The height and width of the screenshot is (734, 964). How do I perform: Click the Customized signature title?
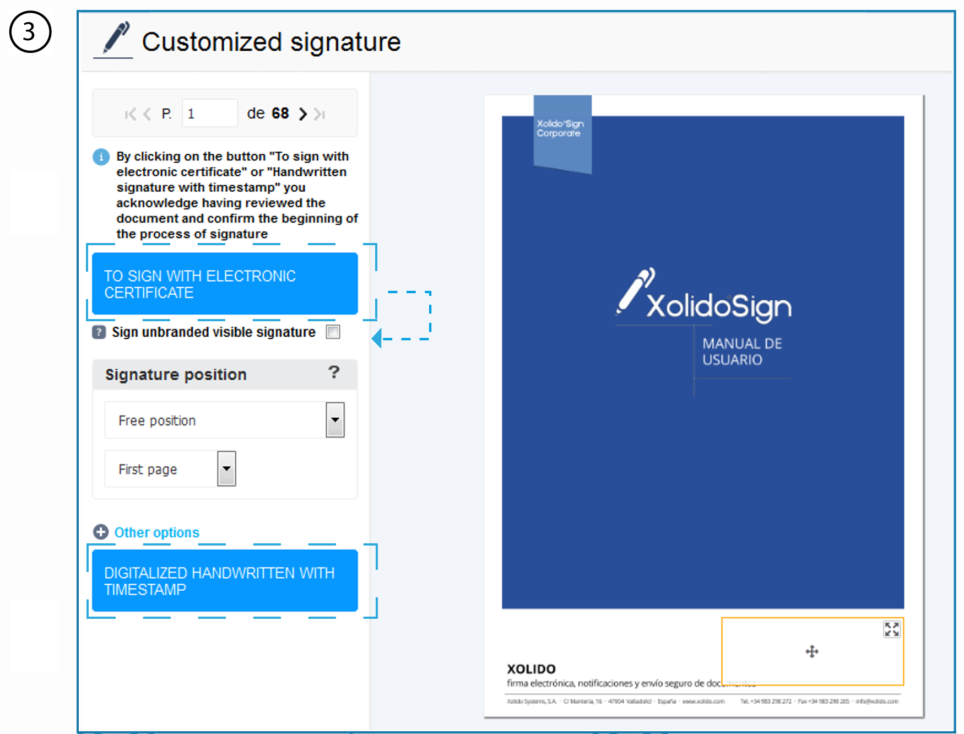(x=271, y=42)
